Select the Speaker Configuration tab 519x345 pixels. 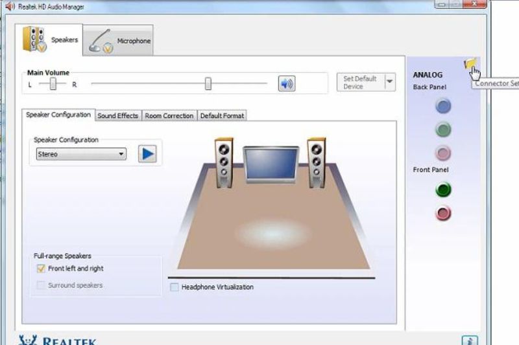(x=58, y=115)
